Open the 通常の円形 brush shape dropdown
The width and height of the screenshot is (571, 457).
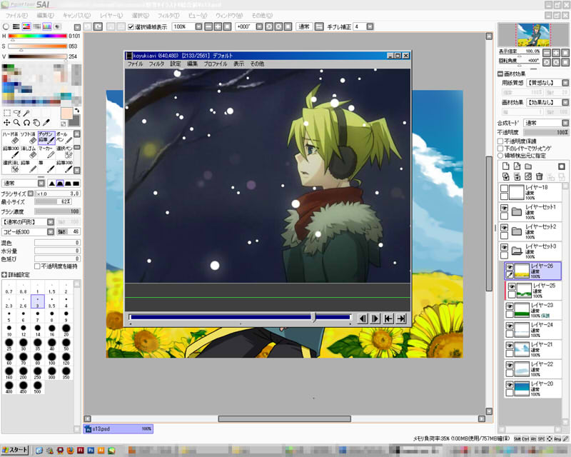[51, 222]
